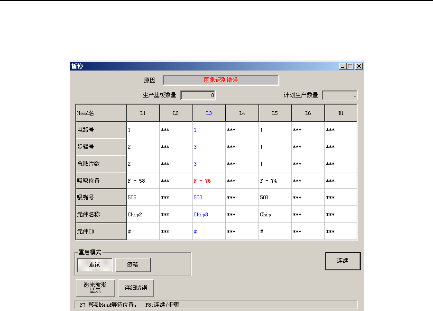Screen dimensions: 433x311
Task: Select the 忽略 restart mode button
Action: coord(133,265)
